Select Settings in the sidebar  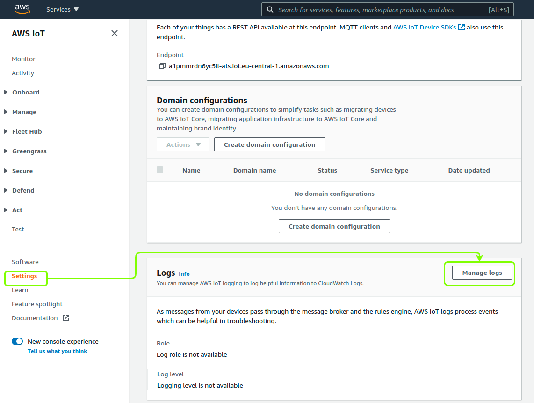pos(24,276)
